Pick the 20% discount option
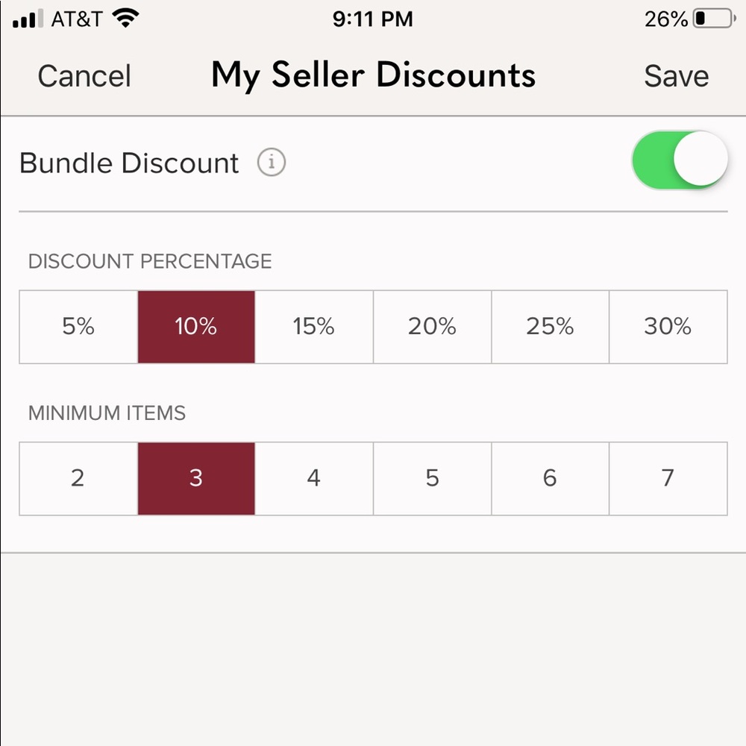The image size is (746, 746). pyautogui.click(x=431, y=327)
